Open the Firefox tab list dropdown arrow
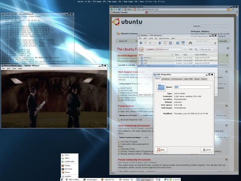241x181 pixels. (237, 12)
